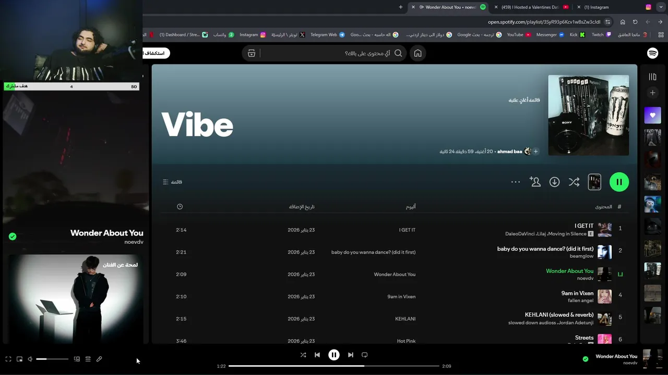Toggle shuffle in the playlist action bar
Screen dimensions: 668x375
[x=574, y=182]
